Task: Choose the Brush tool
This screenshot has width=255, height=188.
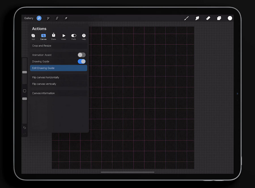Action: (x=186, y=18)
